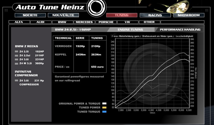
Task: Click the BMW Z REEKS heading
Action: tap(26, 46)
